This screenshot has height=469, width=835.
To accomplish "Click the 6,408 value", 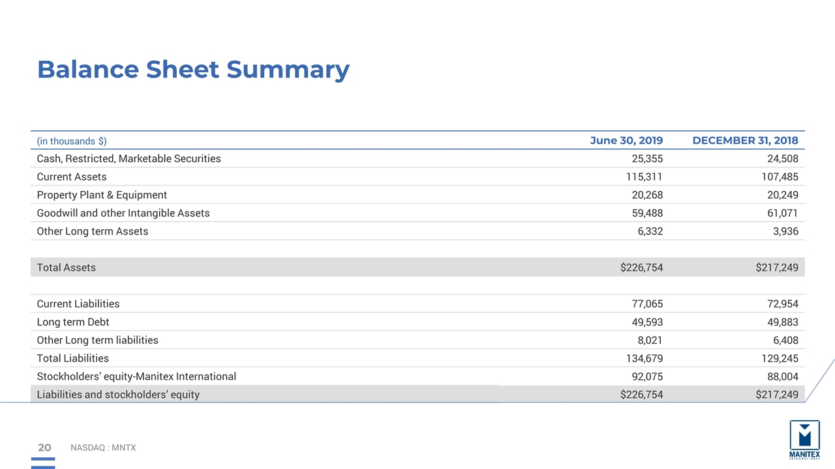I will (x=785, y=340).
